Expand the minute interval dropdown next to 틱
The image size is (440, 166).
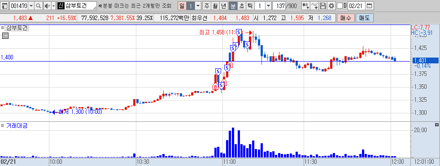pos(268,6)
